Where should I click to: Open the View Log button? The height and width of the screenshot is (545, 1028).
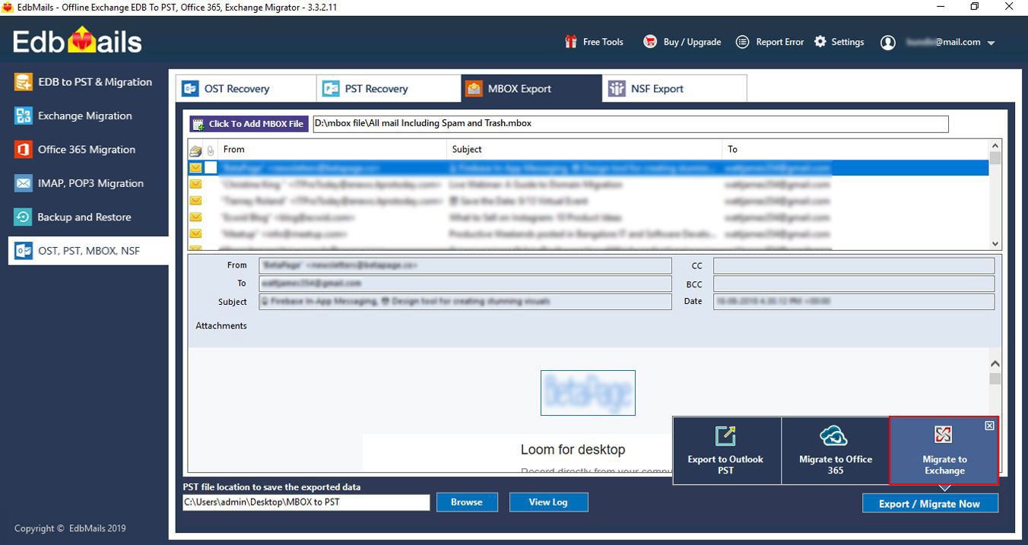click(x=548, y=502)
